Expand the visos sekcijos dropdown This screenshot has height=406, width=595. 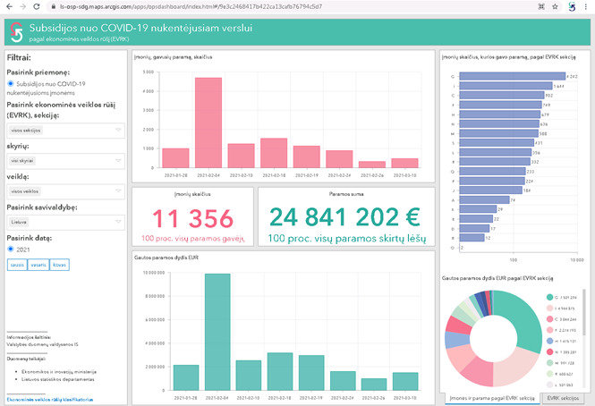[x=65, y=131]
